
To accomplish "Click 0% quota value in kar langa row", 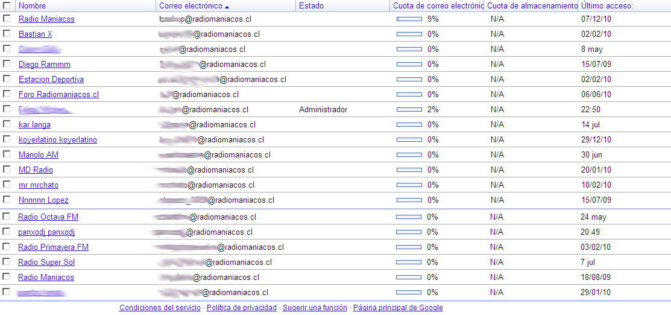I will pos(433,125).
